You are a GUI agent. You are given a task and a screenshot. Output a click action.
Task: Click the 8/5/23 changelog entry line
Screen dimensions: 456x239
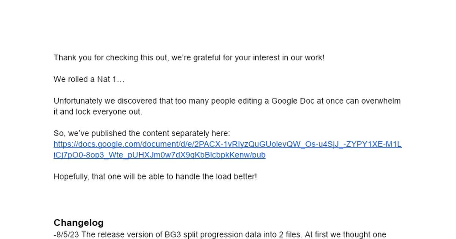click(220, 235)
